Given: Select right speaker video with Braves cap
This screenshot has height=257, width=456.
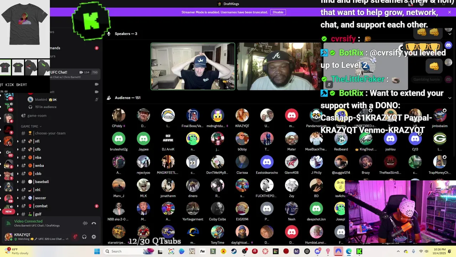Looking at the screenshot, I should (x=279, y=66).
